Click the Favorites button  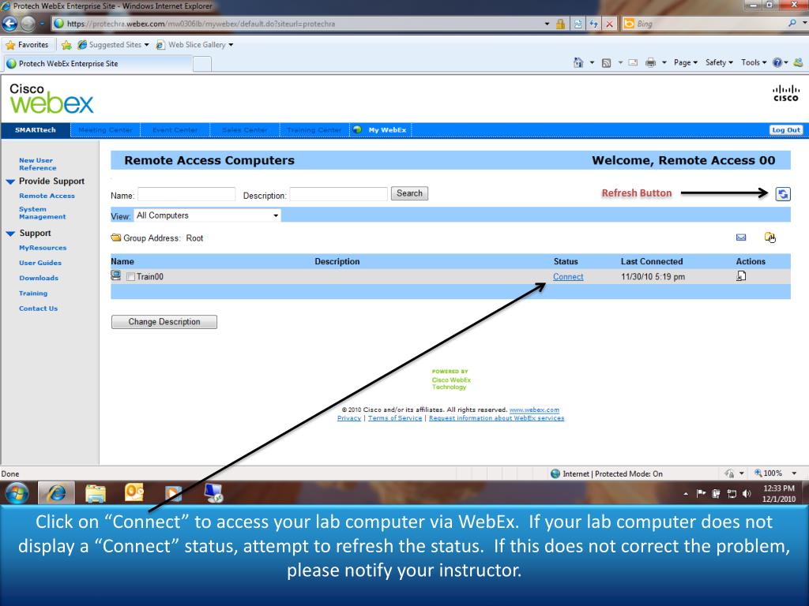27,45
